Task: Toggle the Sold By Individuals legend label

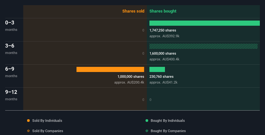Action: coord(47,121)
